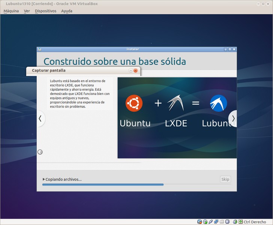Click the video capture status icon
This screenshot has width=273, height=225.
click(227, 222)
